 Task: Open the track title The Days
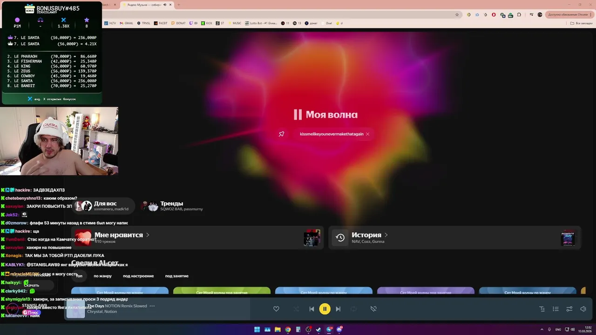(x=95, y=306)
